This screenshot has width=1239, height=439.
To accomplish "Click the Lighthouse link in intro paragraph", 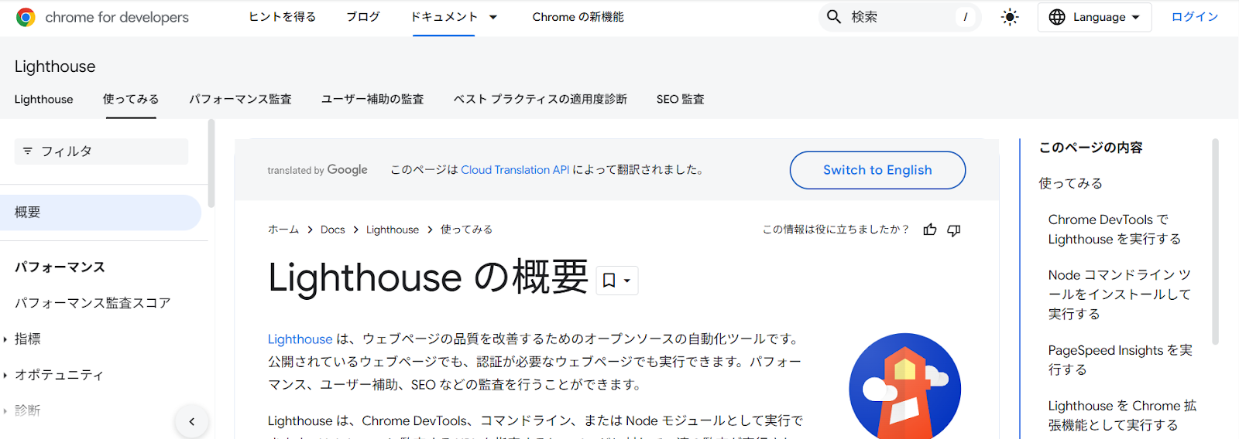I will point(300,339).
